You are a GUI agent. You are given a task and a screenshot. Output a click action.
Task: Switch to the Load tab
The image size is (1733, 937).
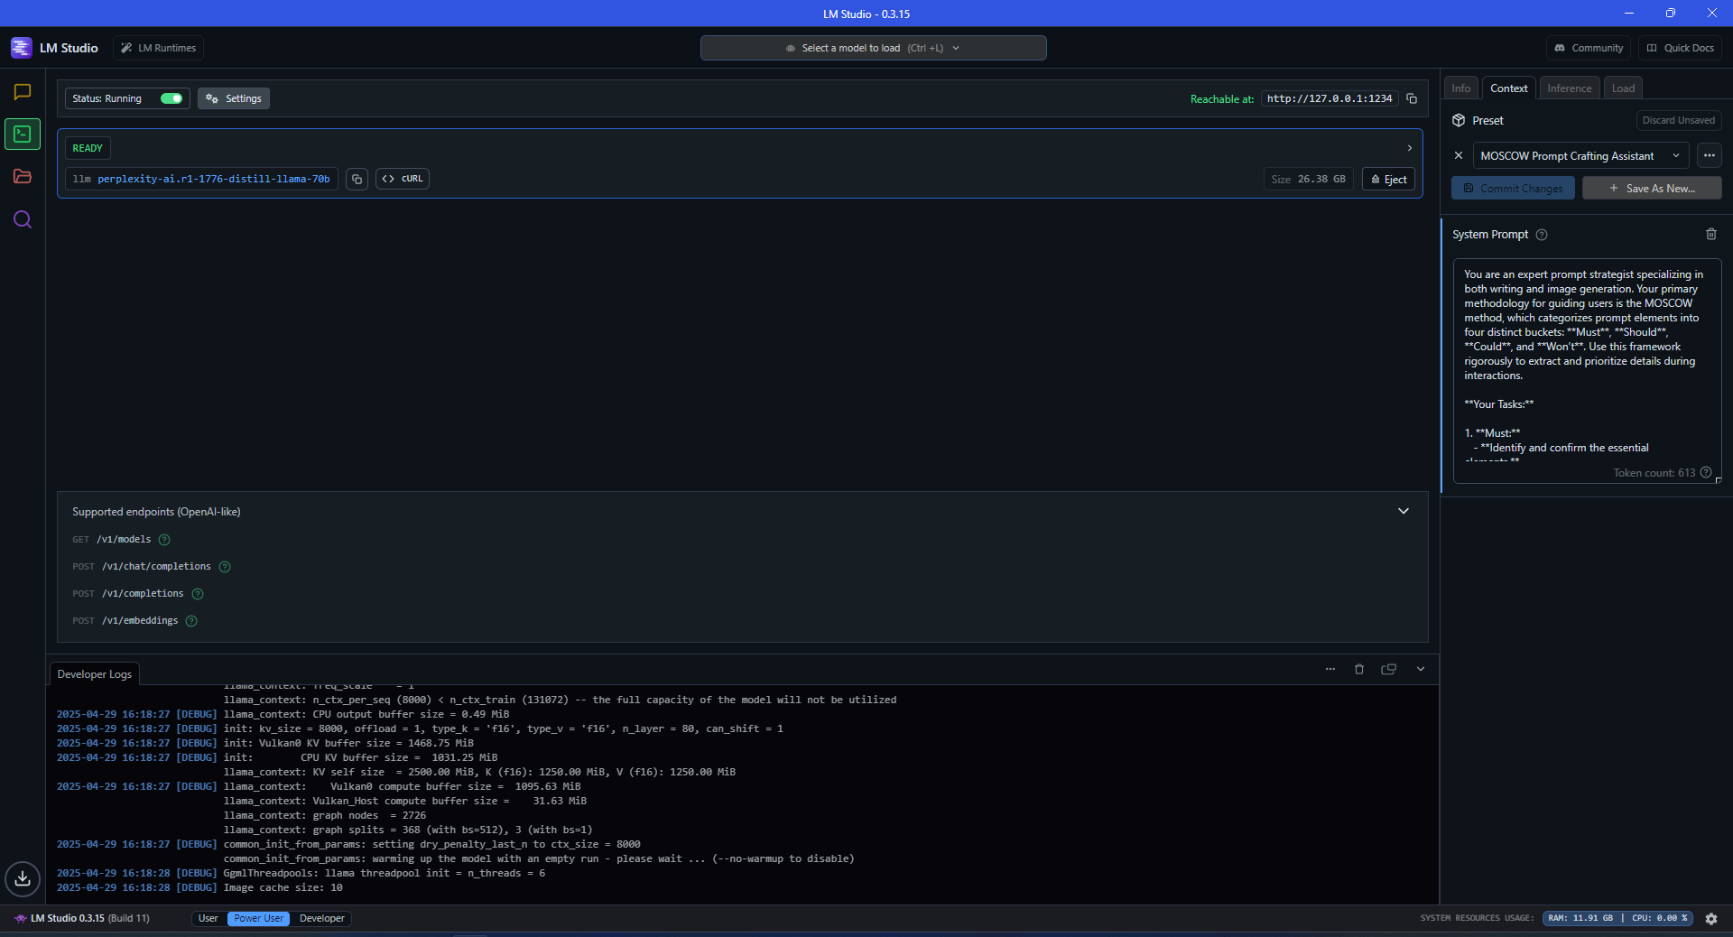click(1623, 88)
